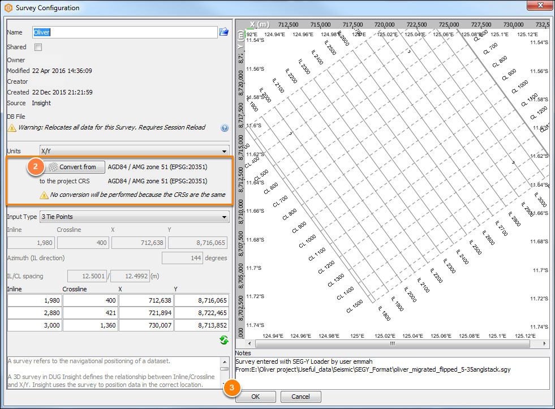555x409 pixels.
Task: Click the green refresh arrows icon
Action: (x=223, y=340)
